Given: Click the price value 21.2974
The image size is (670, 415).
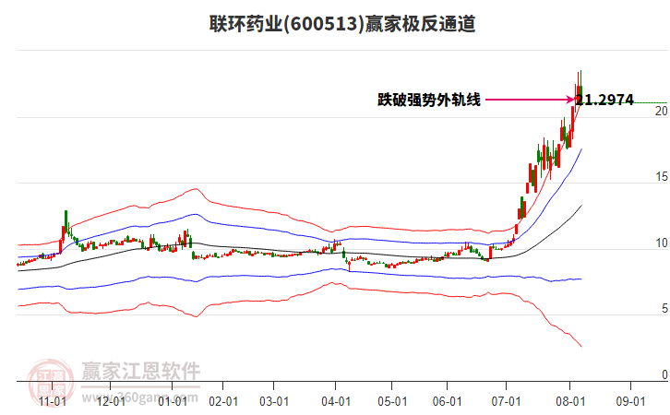Looking at the screenshot, I should point(604,100).
